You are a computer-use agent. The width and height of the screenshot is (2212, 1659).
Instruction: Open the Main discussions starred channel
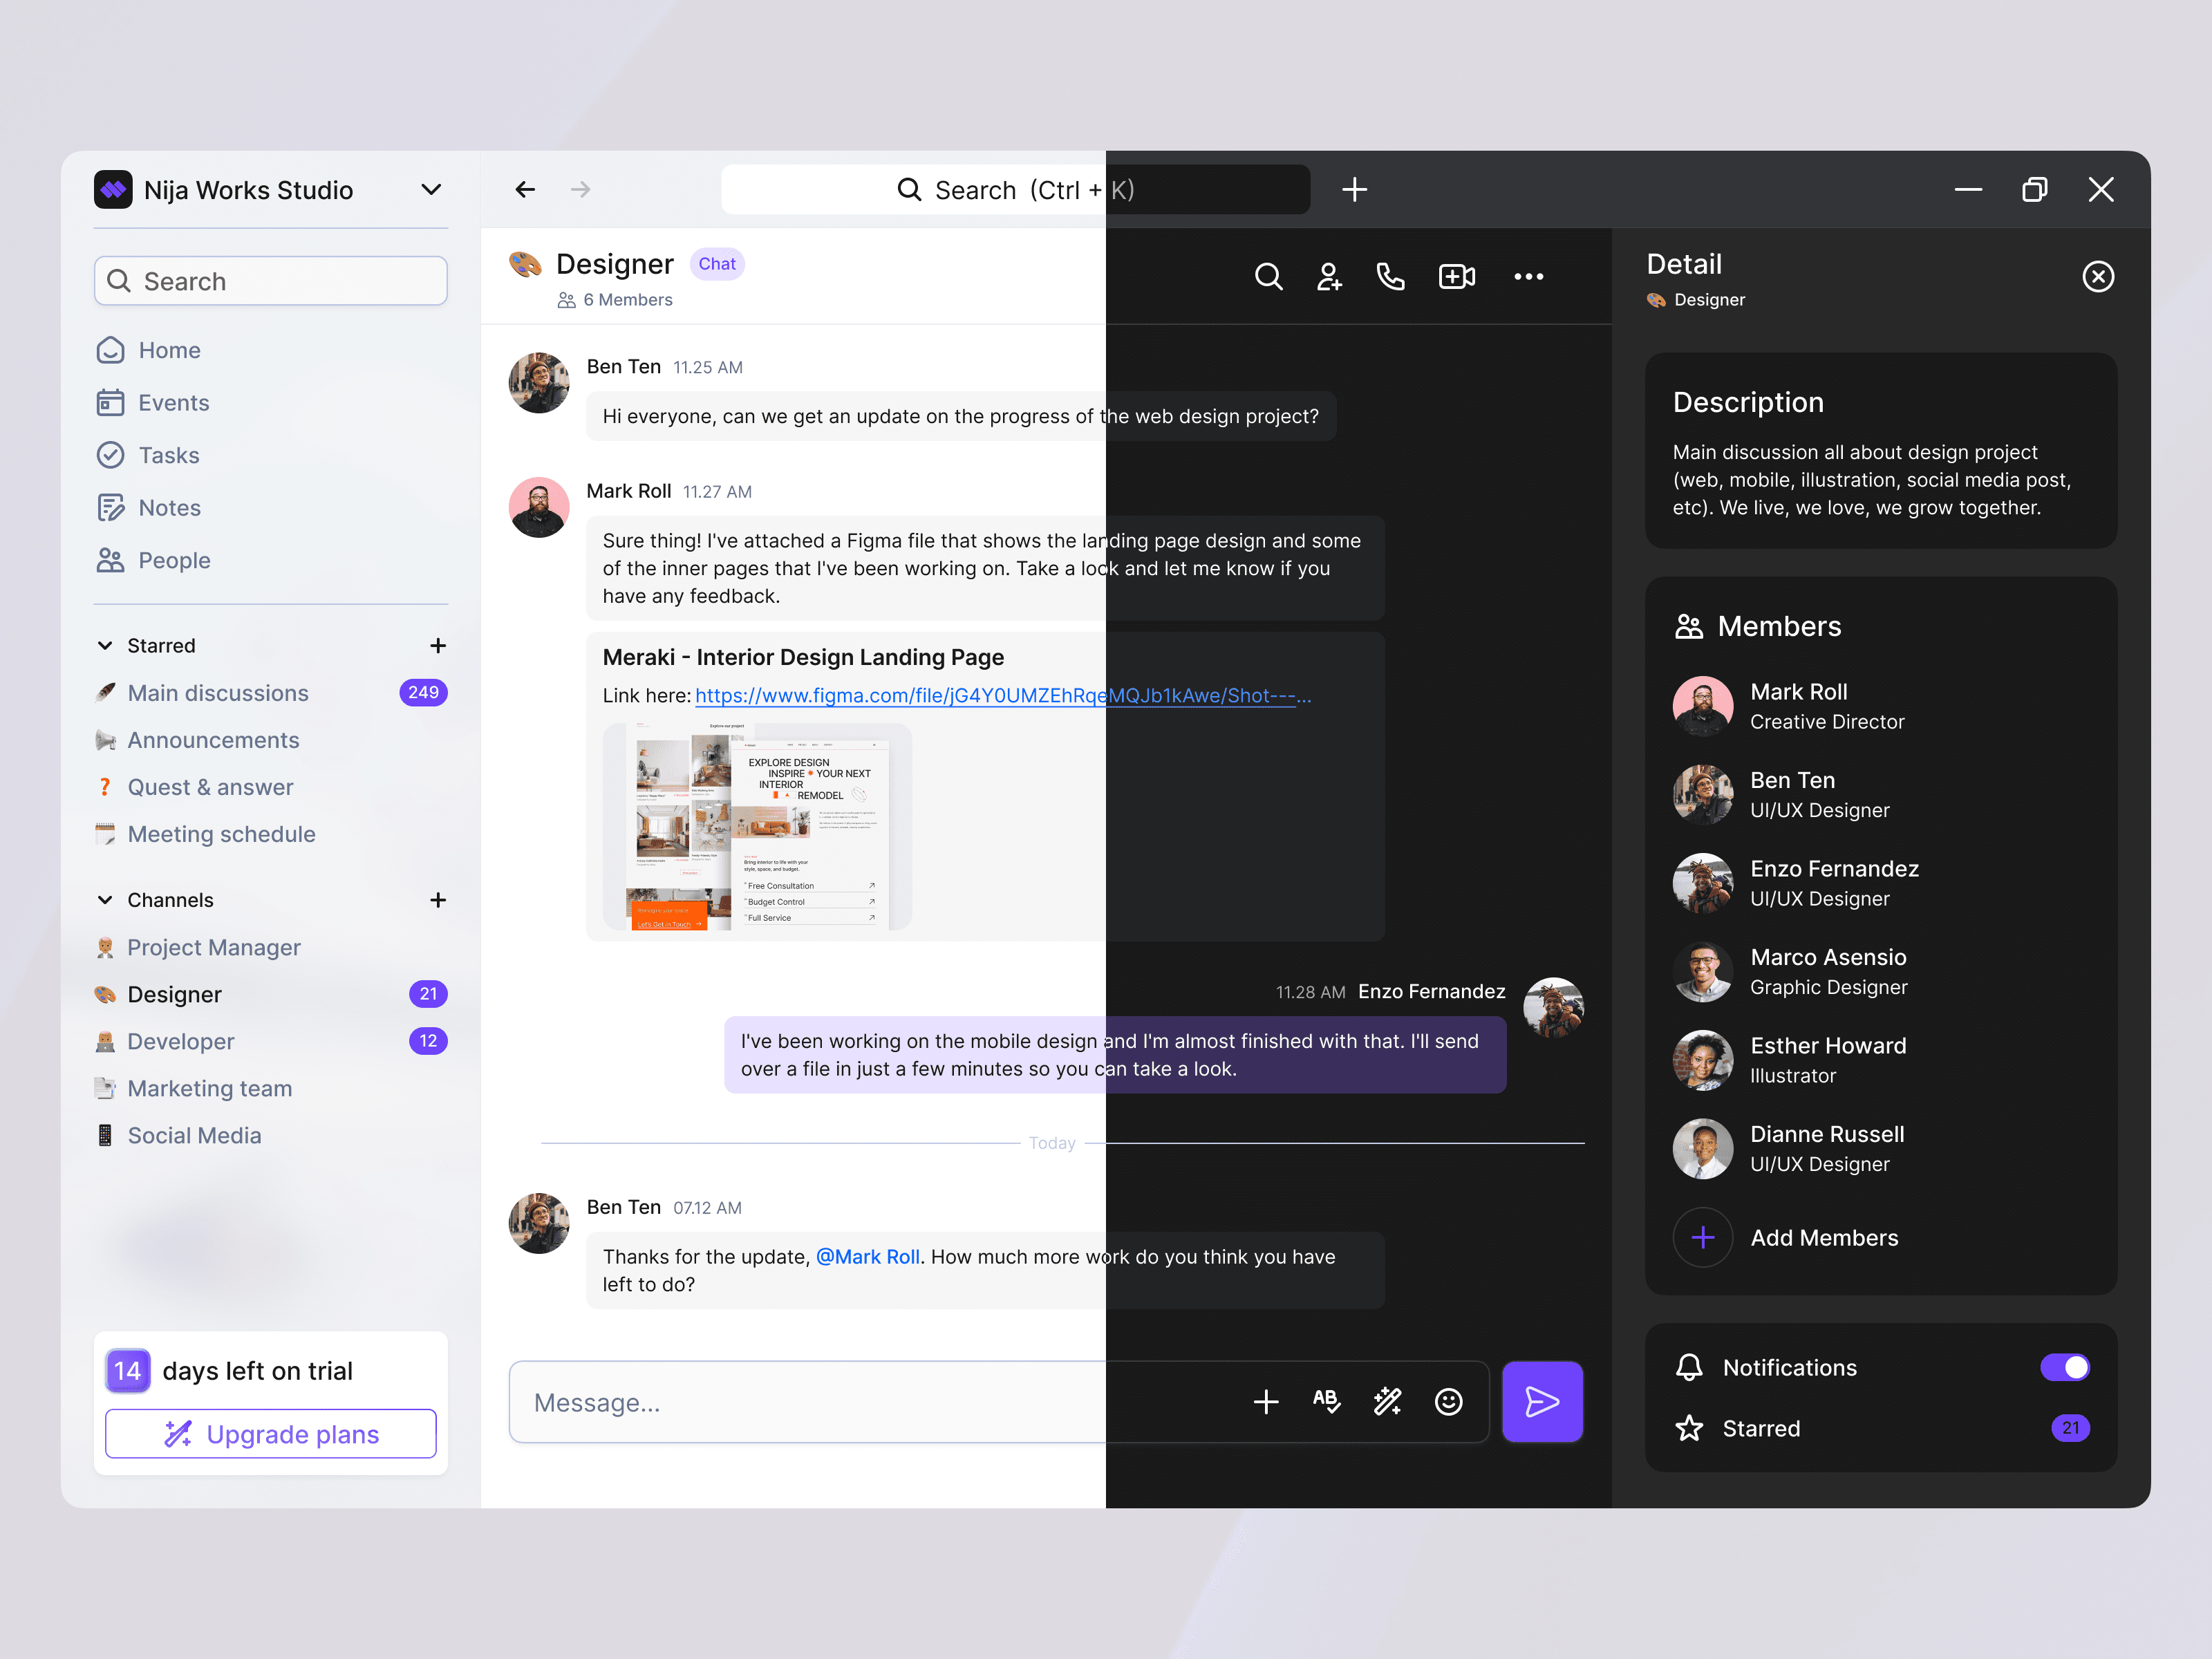point(271,693)
